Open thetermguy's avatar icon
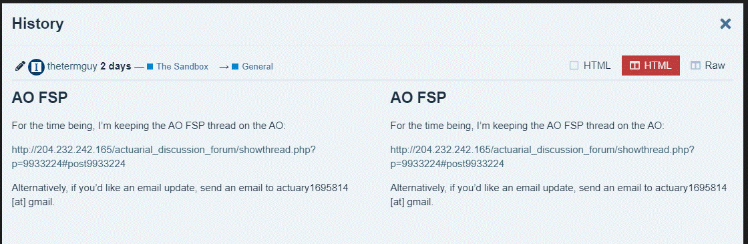This screenshot has height=244, width=748. coord(36,66)
